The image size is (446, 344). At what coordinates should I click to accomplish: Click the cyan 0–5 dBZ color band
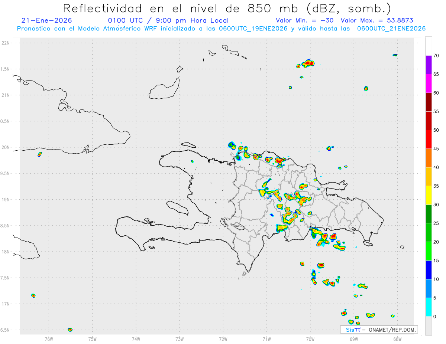point(429,307)
